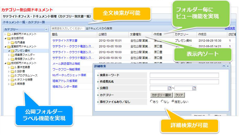Sort by the 題名 column header
Viewport: 240px width, 135px height.
[55, 34]
